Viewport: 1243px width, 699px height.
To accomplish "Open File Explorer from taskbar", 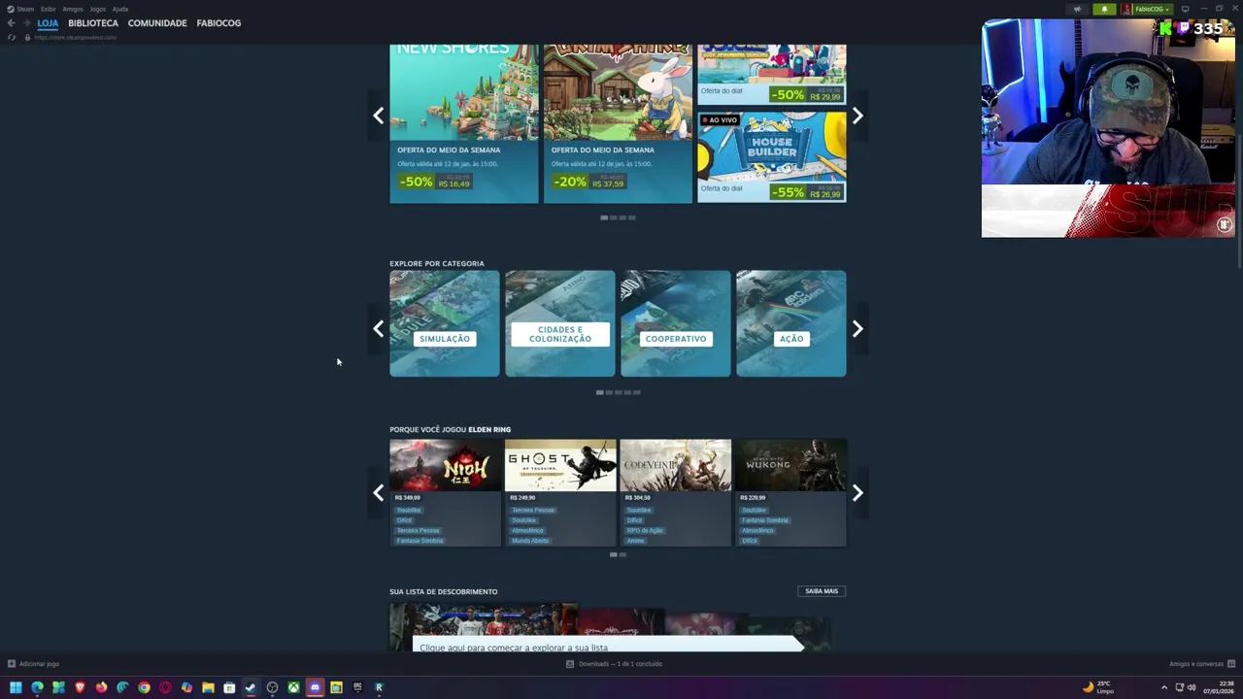I will (x=208, y=687).
